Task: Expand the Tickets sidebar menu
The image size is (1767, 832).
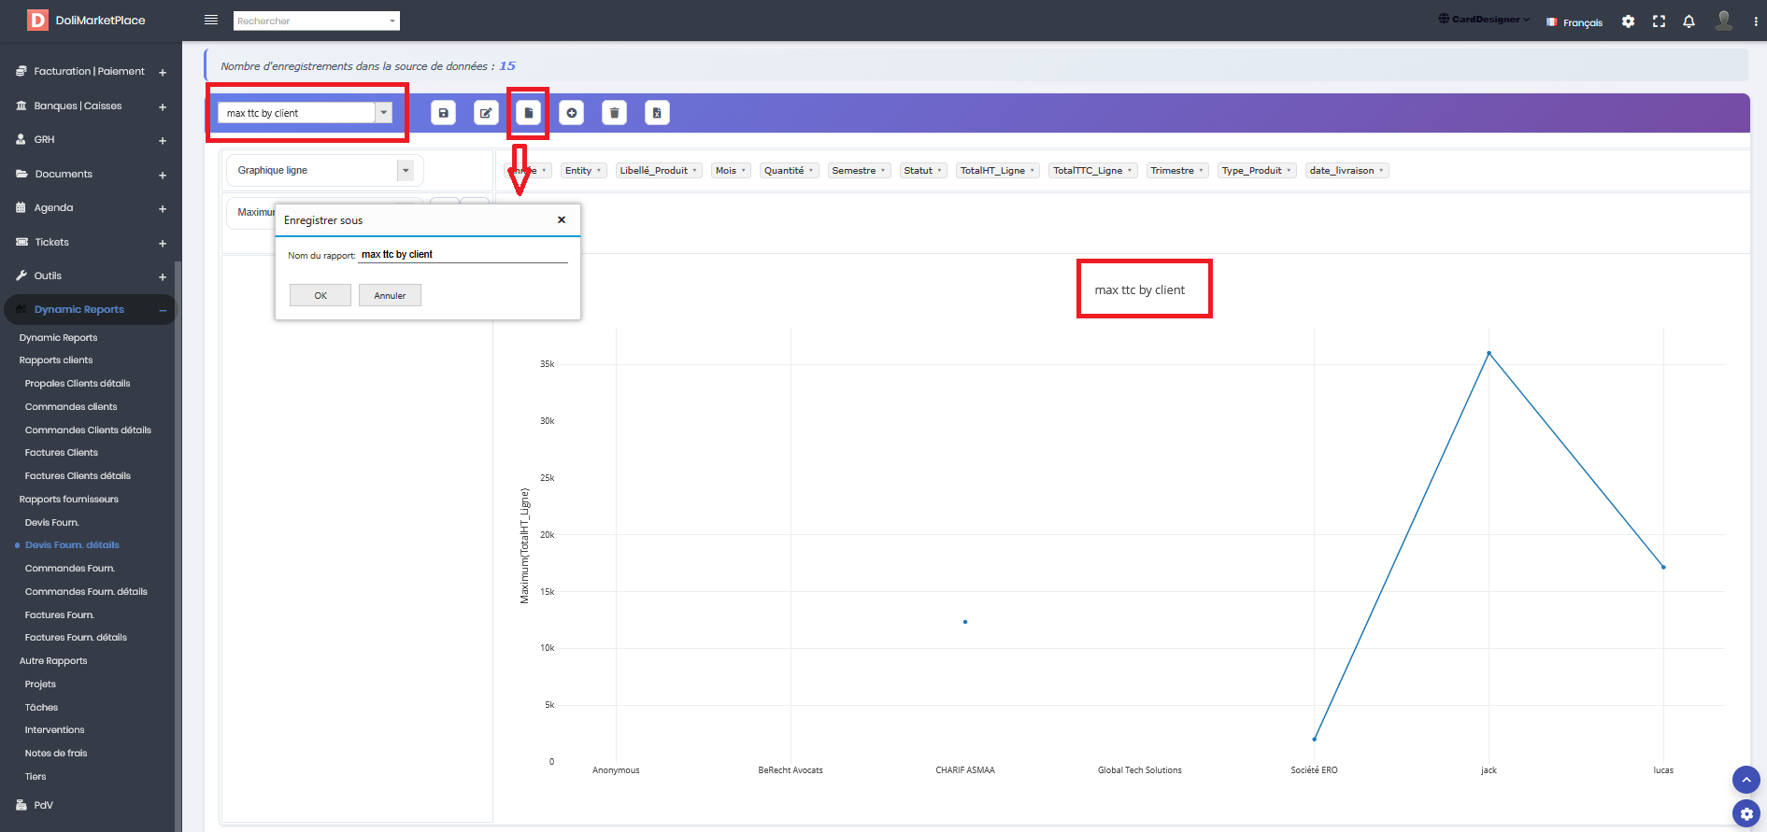Action: [91, 242]
